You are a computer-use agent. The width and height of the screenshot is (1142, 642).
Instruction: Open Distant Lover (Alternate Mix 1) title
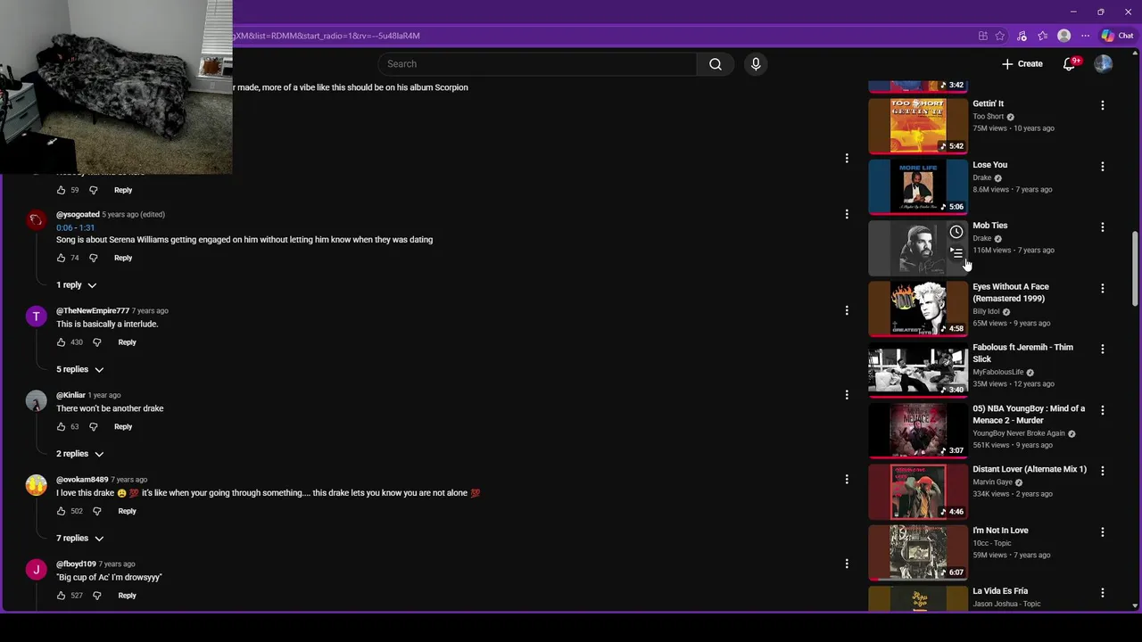coord(1030,469)
